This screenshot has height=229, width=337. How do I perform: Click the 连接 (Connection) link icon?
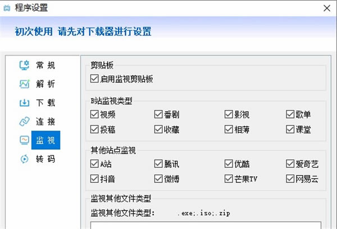point(24,121)
